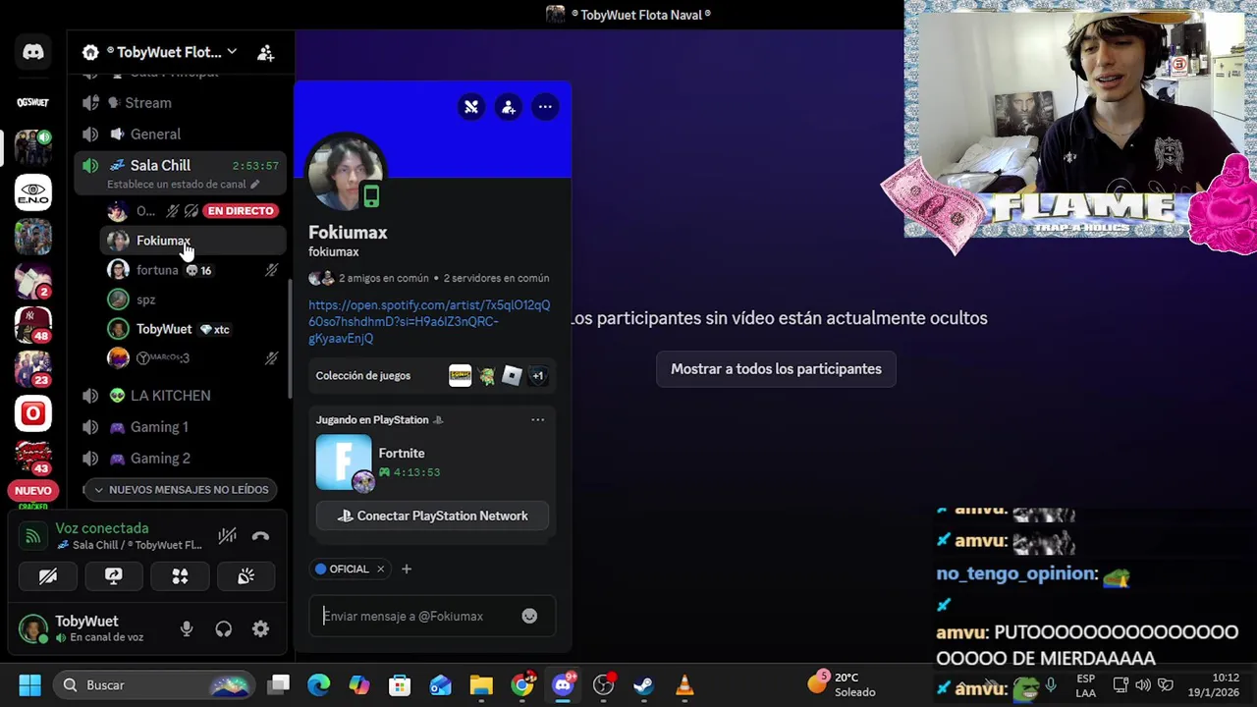Open OBS Studio from taskbar
The image size is (1257, 707).
pyautogui.click(x=603, y=684)
